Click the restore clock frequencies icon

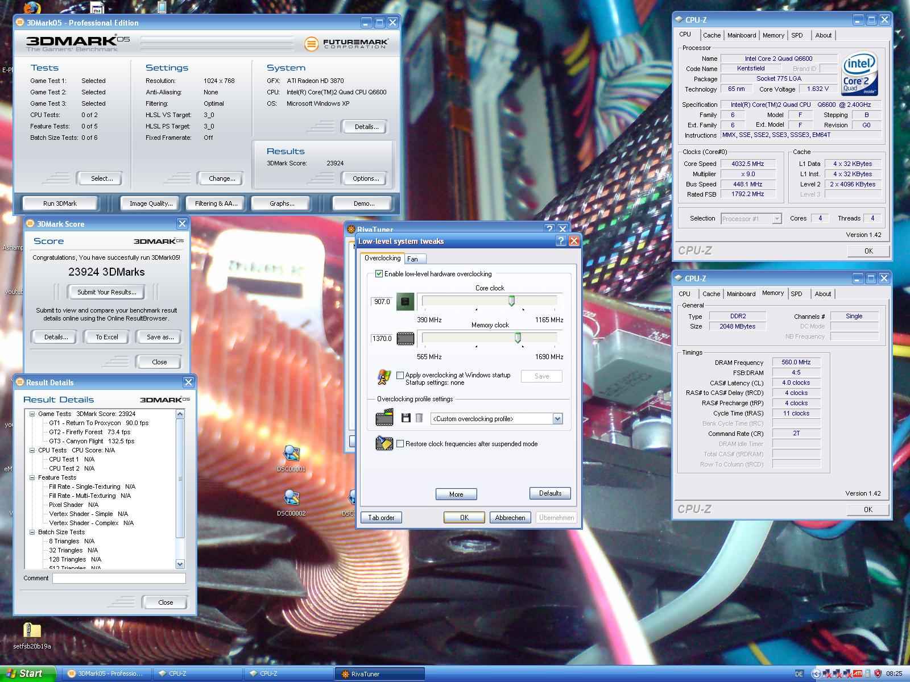point(384,443)
